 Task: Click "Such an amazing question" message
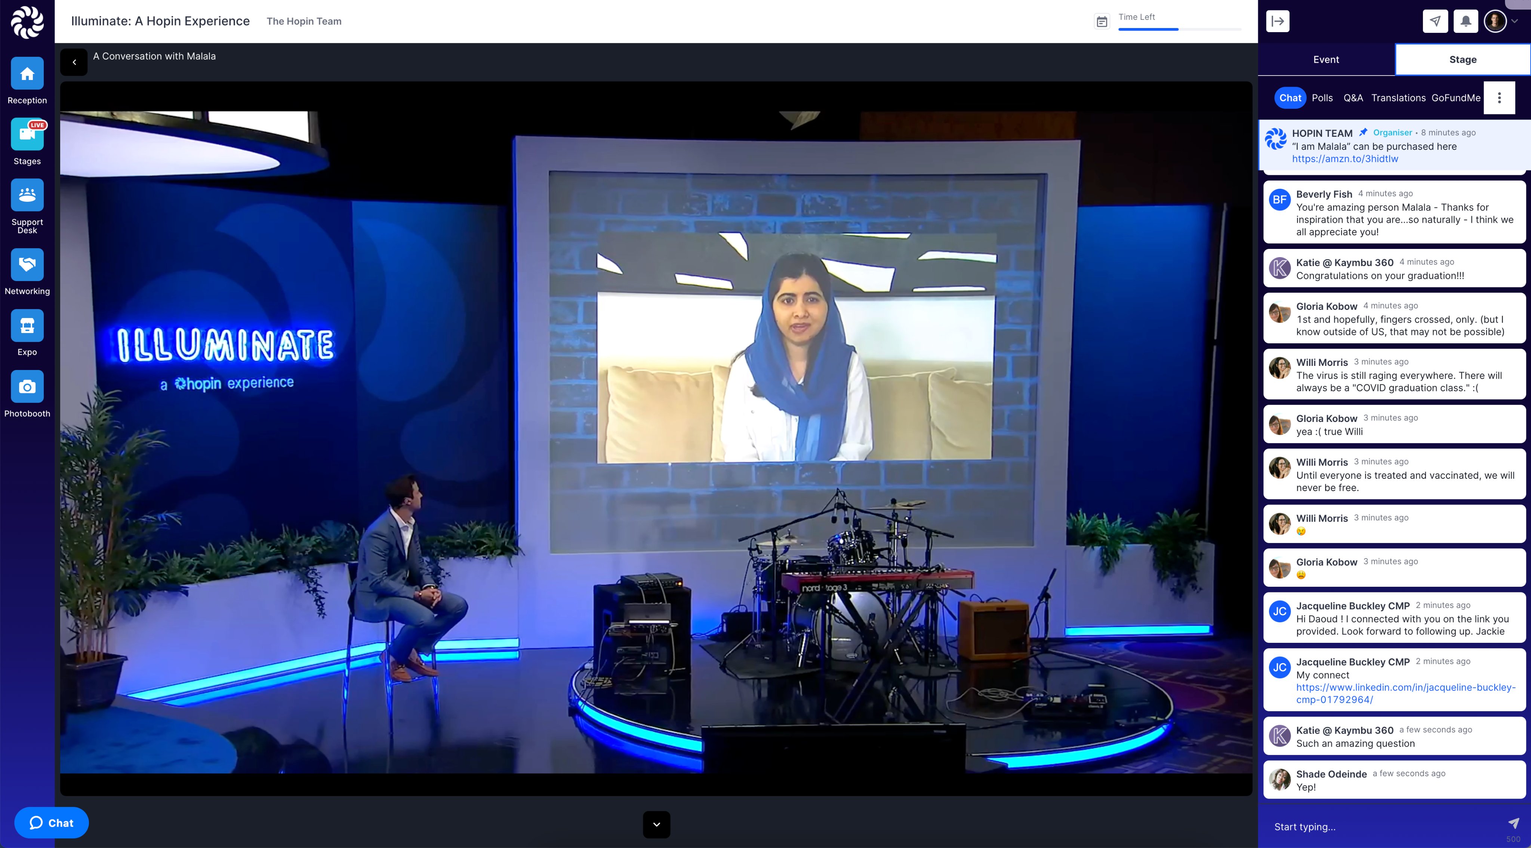[x=1355, y=743]
